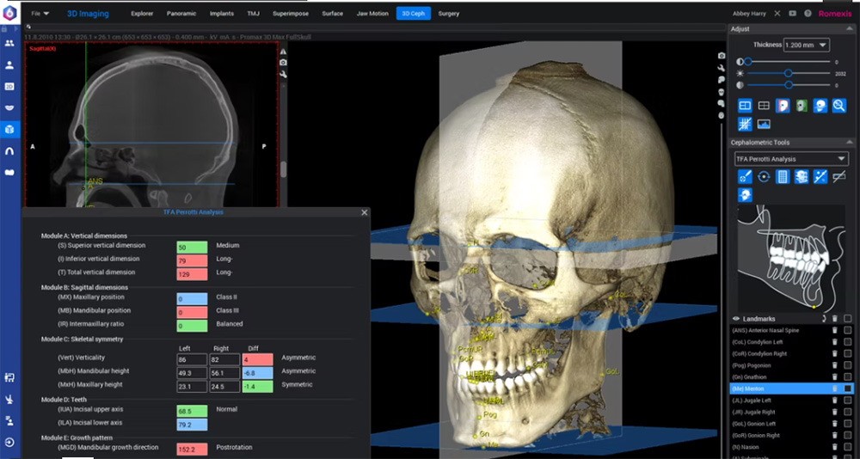Screen dimensions: 860x459
Task: Check the Condylion Right landmark checkbox
Action: [848, 354]
